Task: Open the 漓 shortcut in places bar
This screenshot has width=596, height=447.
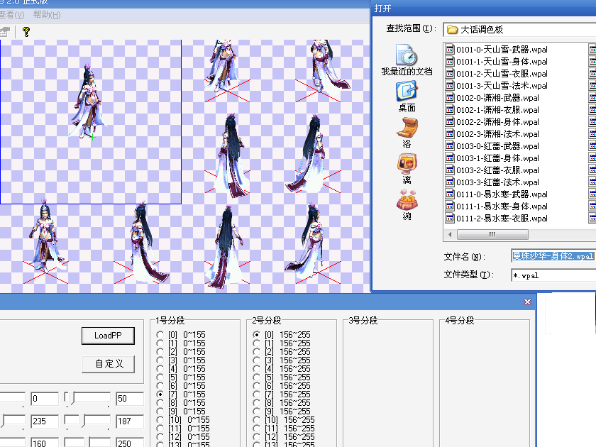Action: point(407,169)
